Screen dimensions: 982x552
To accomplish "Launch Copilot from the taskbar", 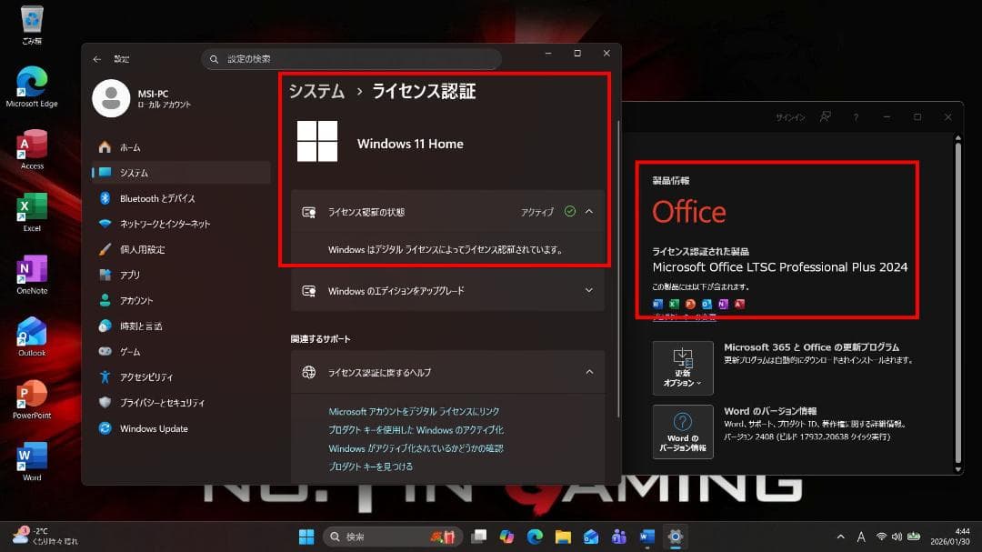I will click(x=506, y=536).
